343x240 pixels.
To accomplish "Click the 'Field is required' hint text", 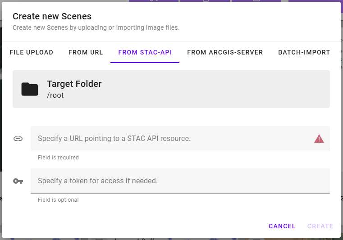I will click(58, 158).
